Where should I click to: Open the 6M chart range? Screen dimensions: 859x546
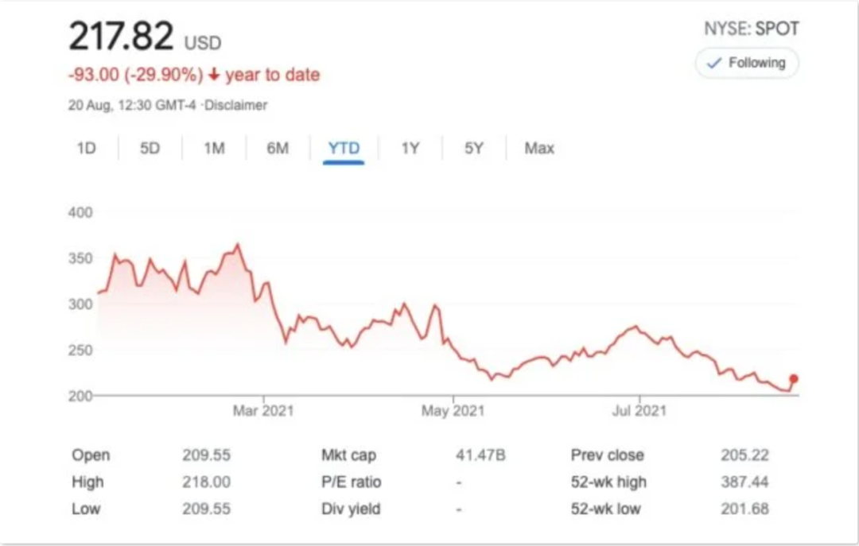tap(277, 148)
